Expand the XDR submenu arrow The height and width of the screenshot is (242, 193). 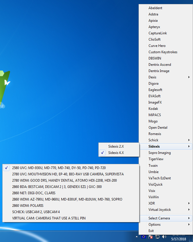189,203
